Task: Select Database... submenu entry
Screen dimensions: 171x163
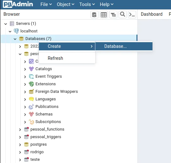Action: pyautogui.click(x=124, y=46)
